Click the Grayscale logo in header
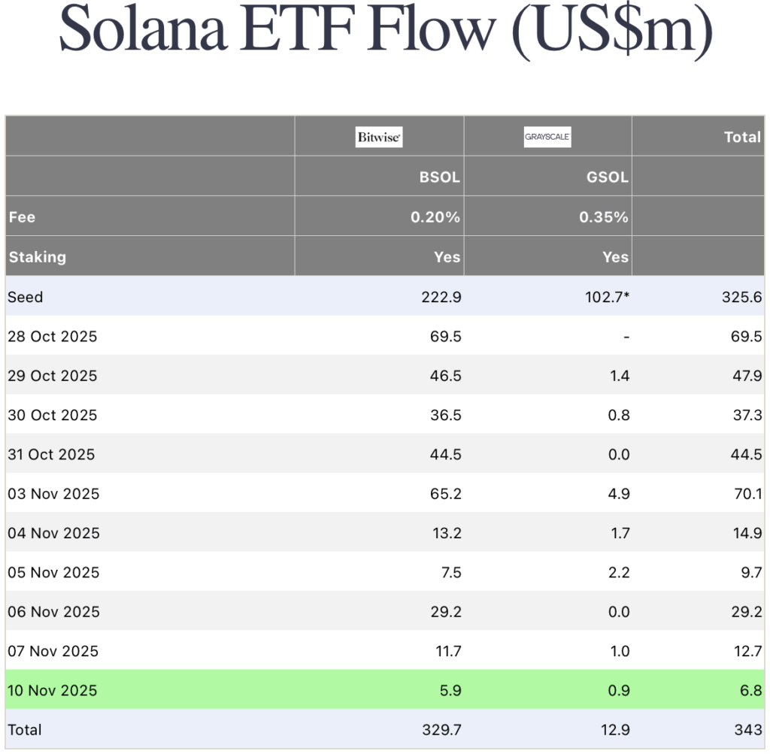The height and width of the screenshot is (754, 770). (547, 137)
